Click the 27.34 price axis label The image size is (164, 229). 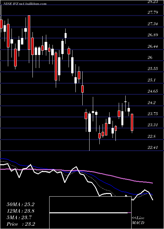tap(153, 24)
